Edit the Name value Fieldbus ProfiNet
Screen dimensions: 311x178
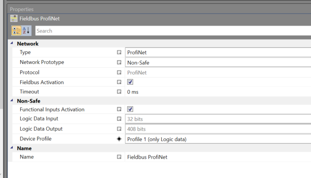click(x=147, y=157)
